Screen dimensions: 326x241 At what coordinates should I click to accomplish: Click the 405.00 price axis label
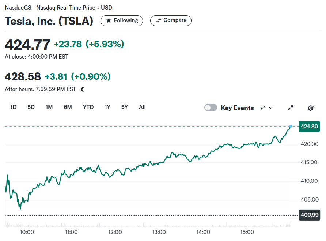coord(310,200)
